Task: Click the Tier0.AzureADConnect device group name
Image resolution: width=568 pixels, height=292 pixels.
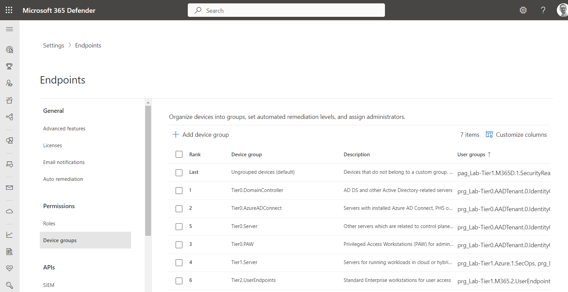Action: [x=257, y=208]
